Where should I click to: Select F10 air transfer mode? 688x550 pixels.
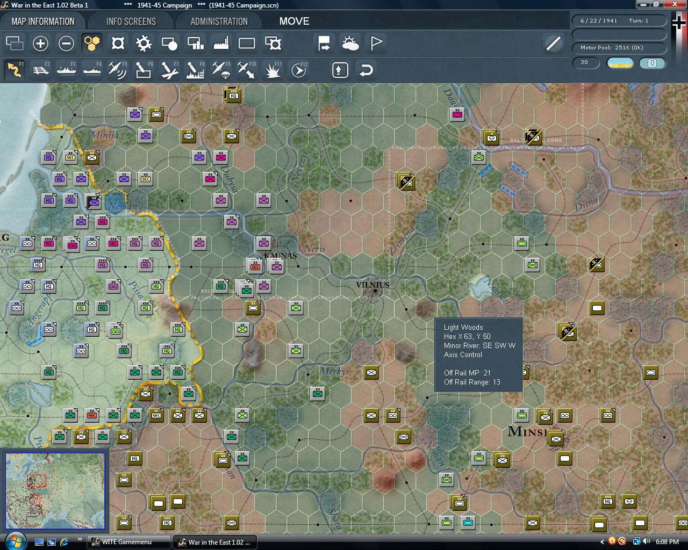tap(247, 70)
